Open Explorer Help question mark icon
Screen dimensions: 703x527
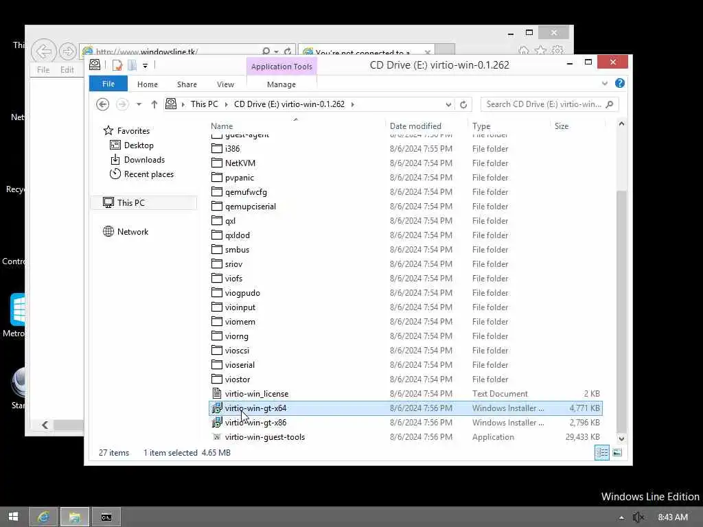click(x=620, y=83)
